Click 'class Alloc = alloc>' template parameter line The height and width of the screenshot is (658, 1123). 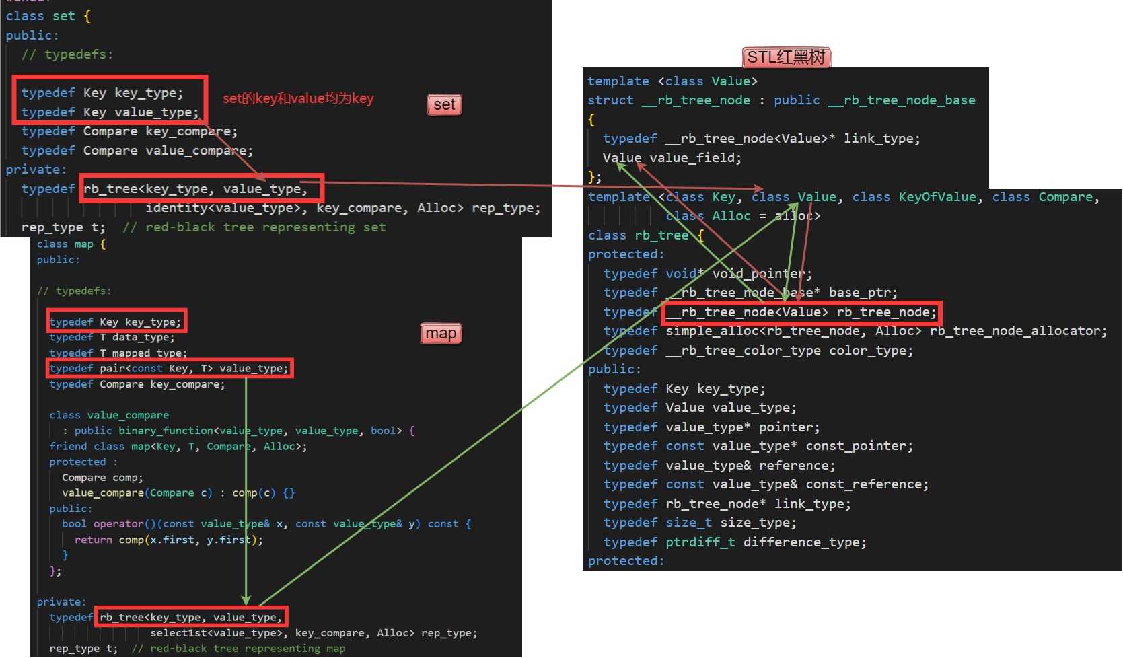coord(743,216)
